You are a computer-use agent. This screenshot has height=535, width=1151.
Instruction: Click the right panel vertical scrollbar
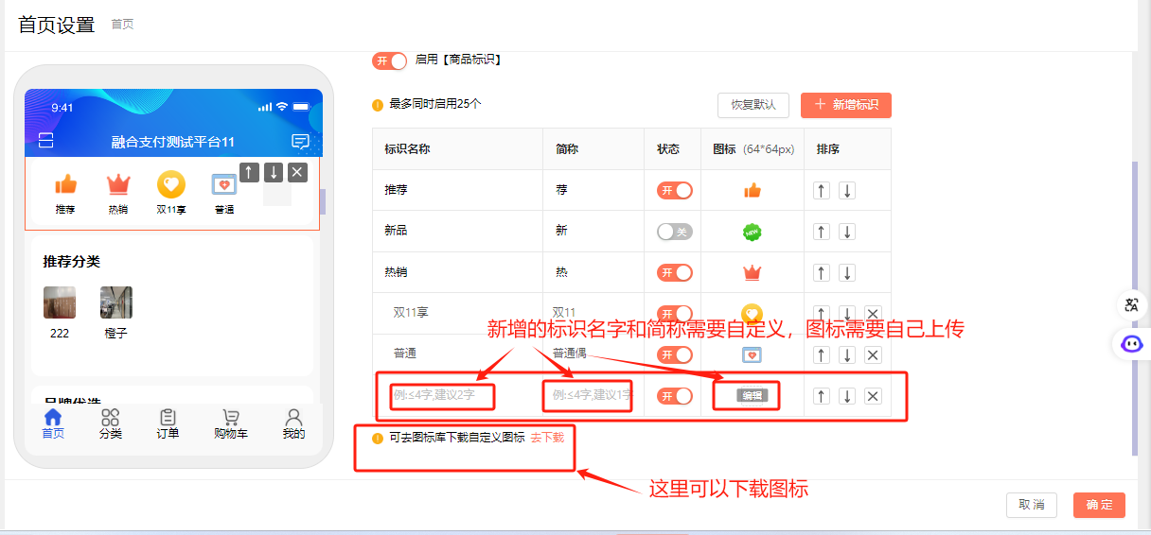(1135, 309)
